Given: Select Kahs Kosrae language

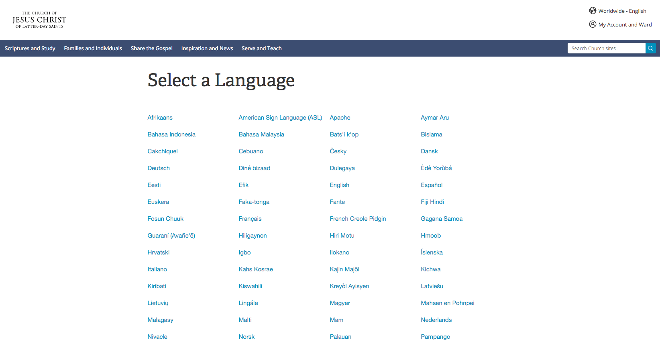Looking at the screenshot, I should coord(256,269).
